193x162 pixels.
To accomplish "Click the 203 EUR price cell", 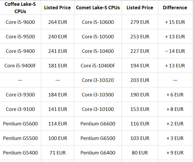I will point(140,80).
